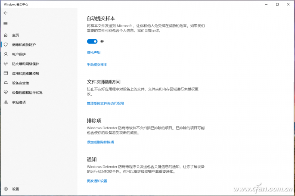The height and width of the screenshot is (196, 295).
Task: Open the 管理受控文件夹访问权限 link
Action: tap(106, 103)
